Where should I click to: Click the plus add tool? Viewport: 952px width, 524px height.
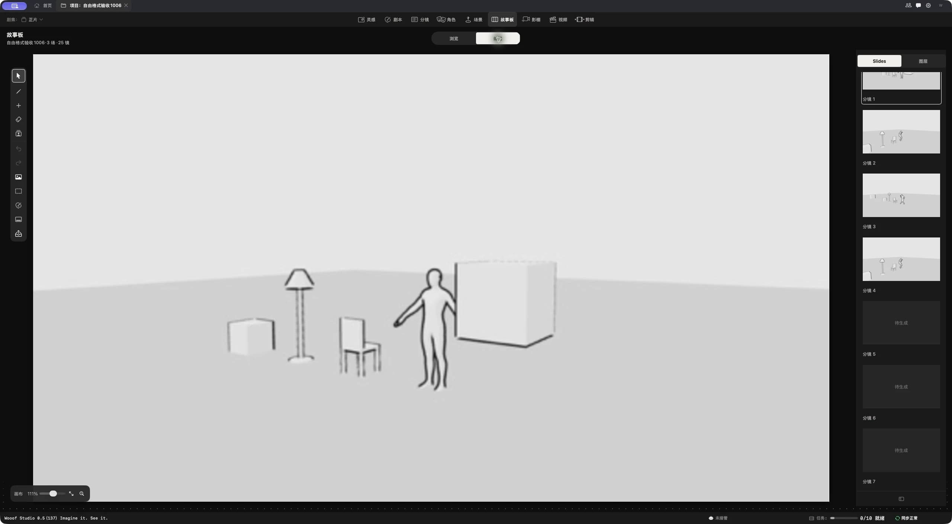(19, 106)
